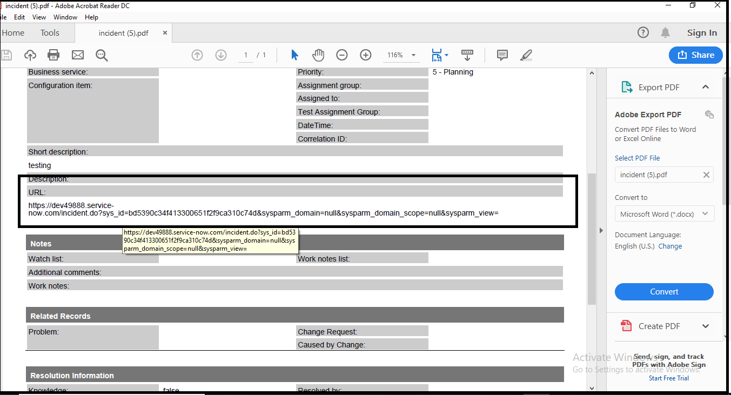The height and width of the screenshot is (395, 731).
Task: Go to the previous page with the up arrow
Action: (x=197, y=55)
